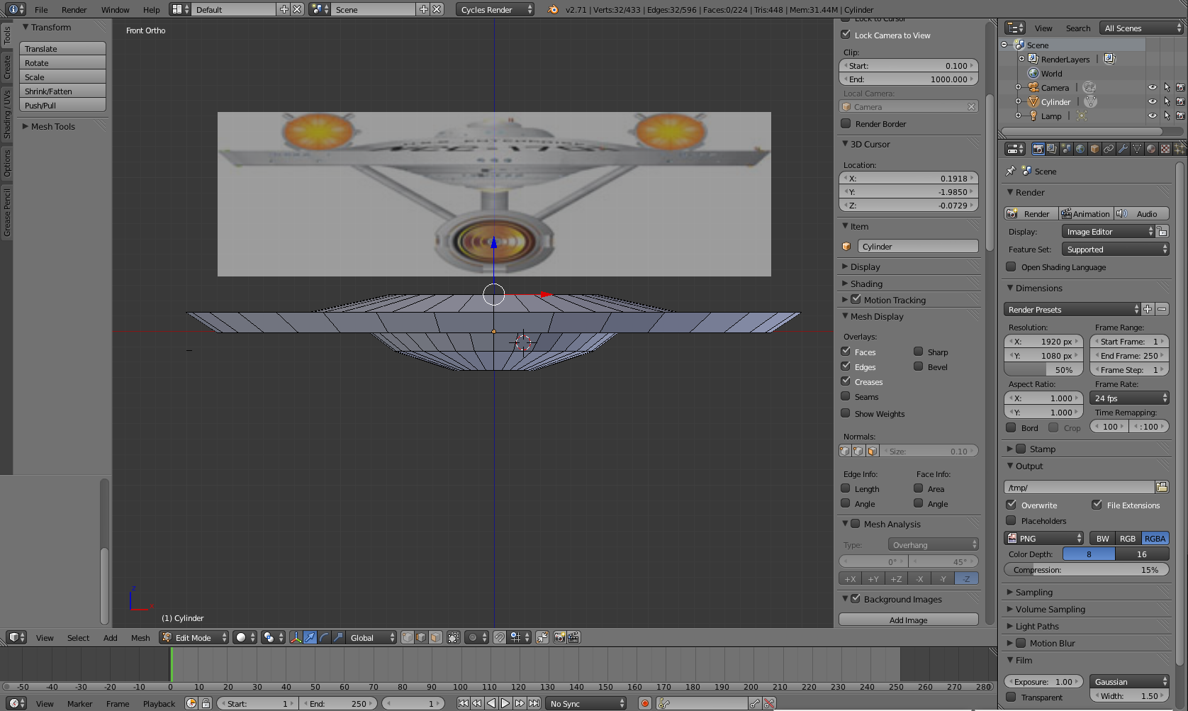This screenshot has height=711, width=1188.
Task: Click the Animation render button
Action: coord(1086,214)
